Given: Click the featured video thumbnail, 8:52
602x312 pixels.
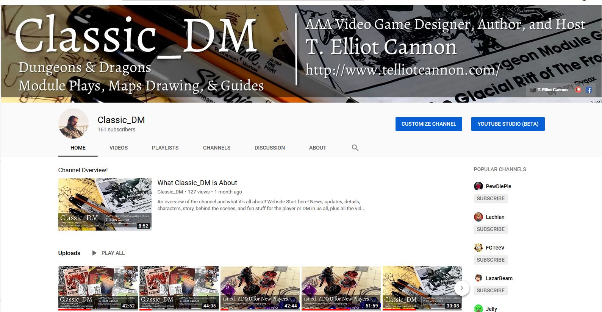Looking at the screenshot, I should 105,204.
